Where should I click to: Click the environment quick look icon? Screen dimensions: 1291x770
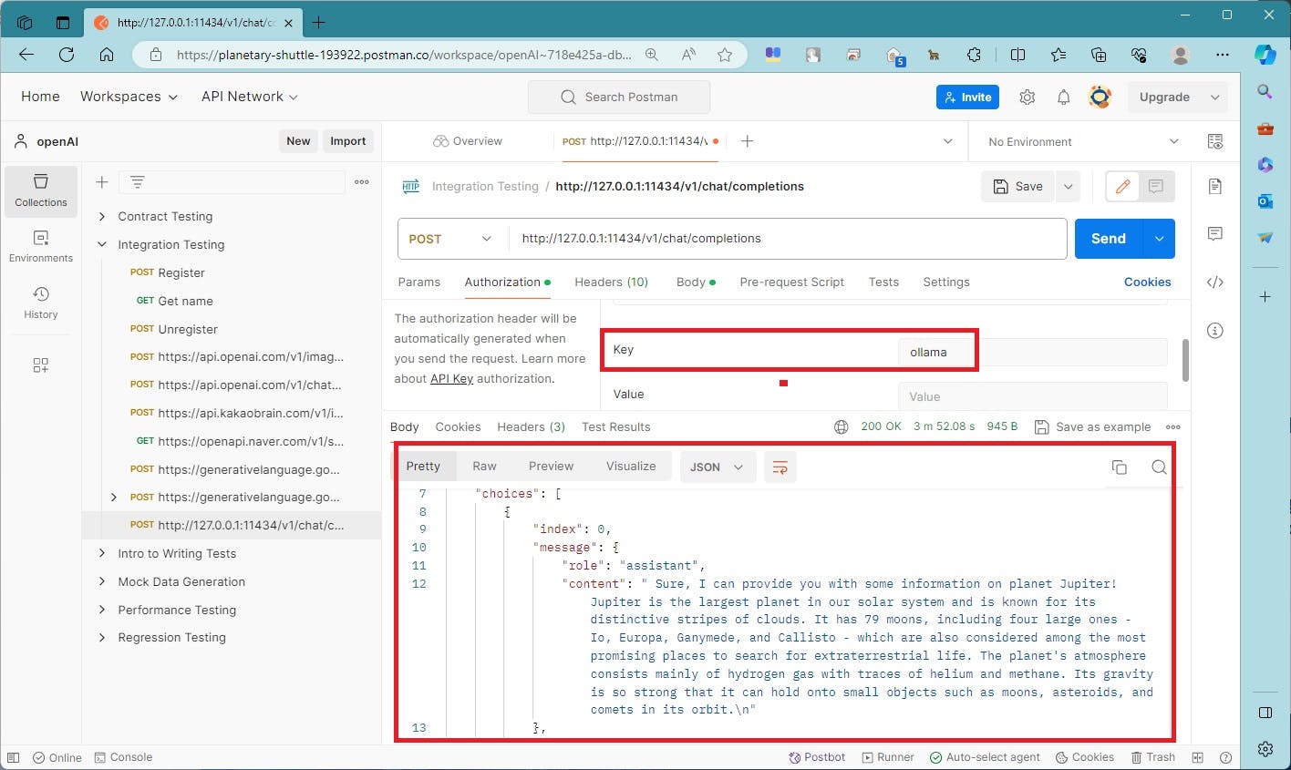coord(1214,141)
